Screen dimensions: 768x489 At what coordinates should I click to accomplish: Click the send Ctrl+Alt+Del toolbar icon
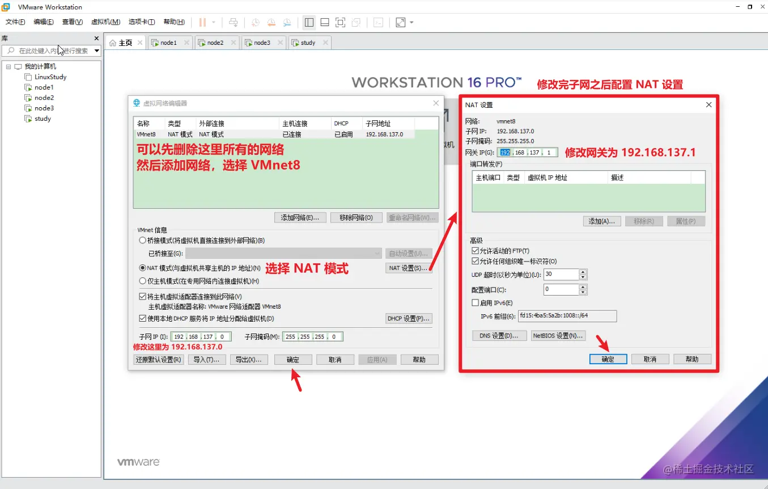(233, 22)
